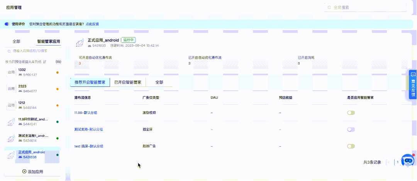
Task: Click the app logo of 11.9回归测试_android
Action: 11,122
